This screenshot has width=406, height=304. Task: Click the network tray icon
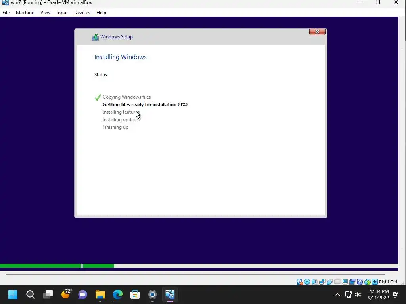point(348,294)
